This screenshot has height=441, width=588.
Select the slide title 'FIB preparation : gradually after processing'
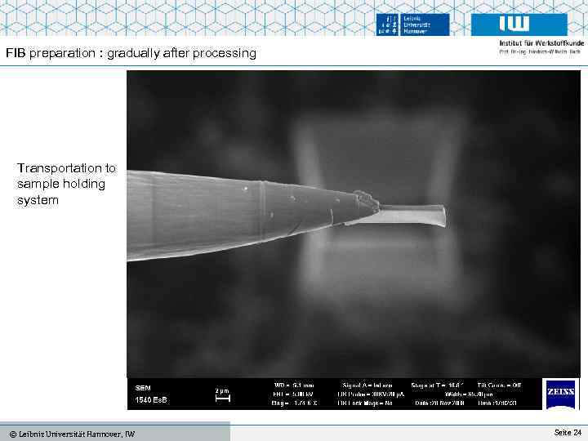point(131,53)
